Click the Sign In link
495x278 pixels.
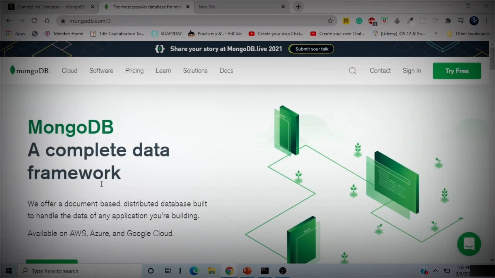point(411,71)
